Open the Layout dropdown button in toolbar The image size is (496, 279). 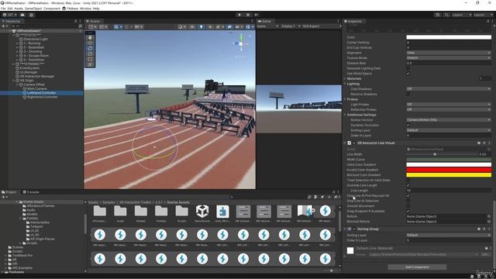pyautogui.click(x=483, y=15)
